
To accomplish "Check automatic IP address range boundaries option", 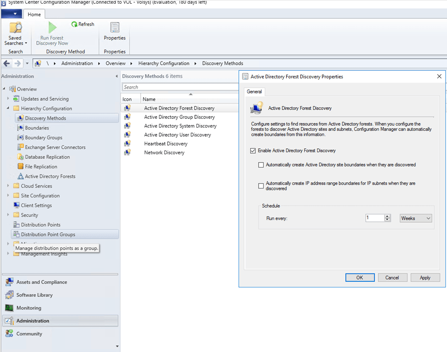I will pyautogui.click(x=261, y=186).
